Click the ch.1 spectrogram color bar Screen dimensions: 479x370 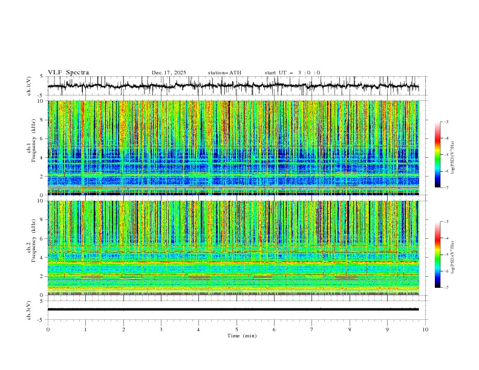click(437, 155)
